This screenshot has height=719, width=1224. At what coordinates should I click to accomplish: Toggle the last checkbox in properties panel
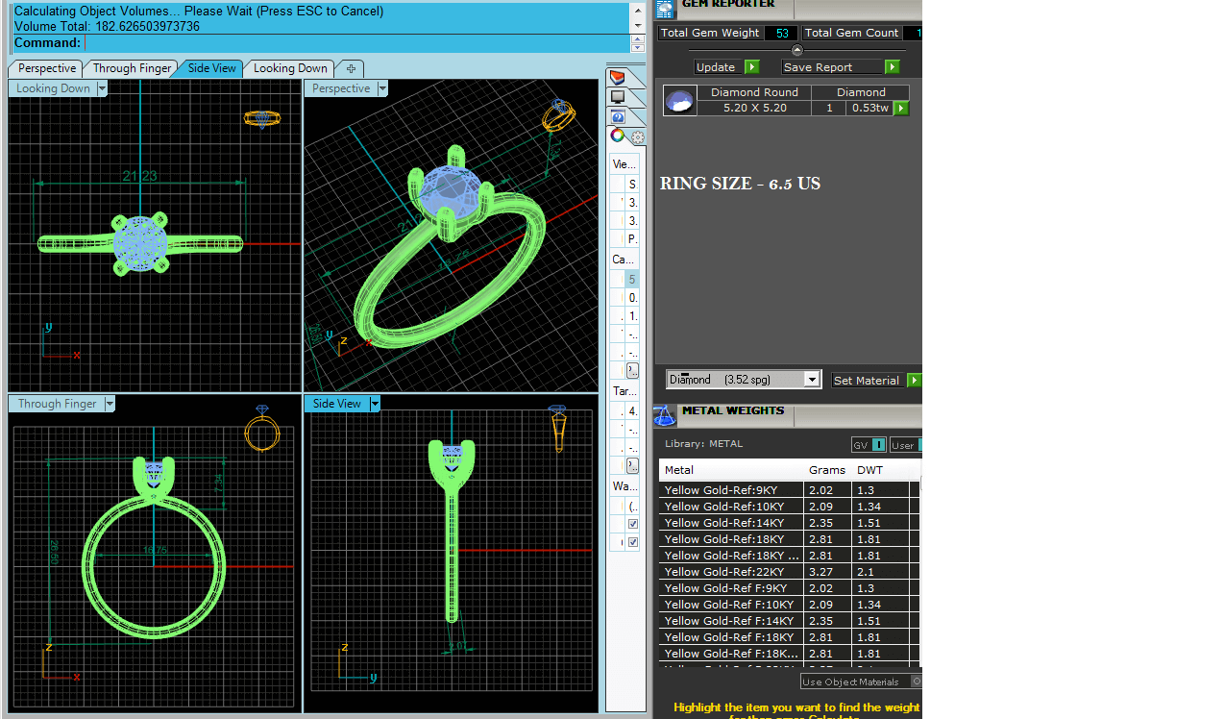(633, 542)
